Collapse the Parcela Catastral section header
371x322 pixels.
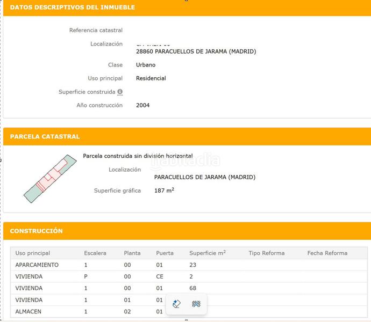[x=45, y=137]
